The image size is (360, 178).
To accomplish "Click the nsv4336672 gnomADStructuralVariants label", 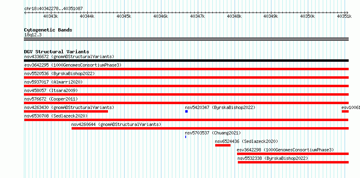I will 69,57.
